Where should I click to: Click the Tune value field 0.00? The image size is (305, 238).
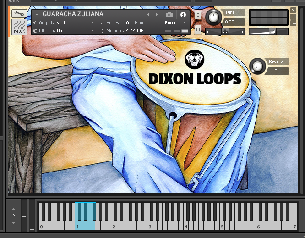pyautogui.click(x=229, y=22)
